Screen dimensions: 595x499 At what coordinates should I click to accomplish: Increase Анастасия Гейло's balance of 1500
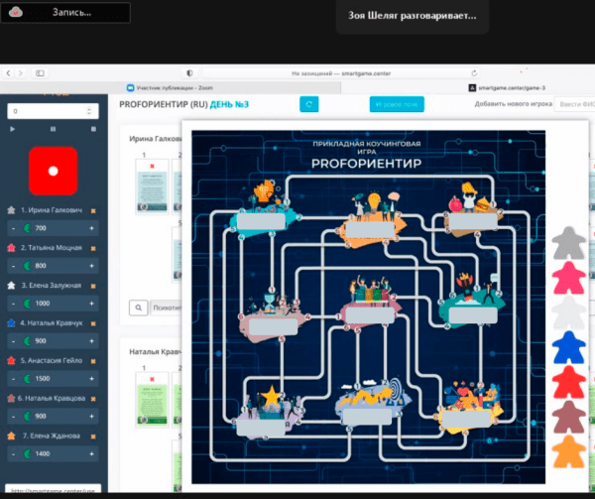tap(91, 378)
